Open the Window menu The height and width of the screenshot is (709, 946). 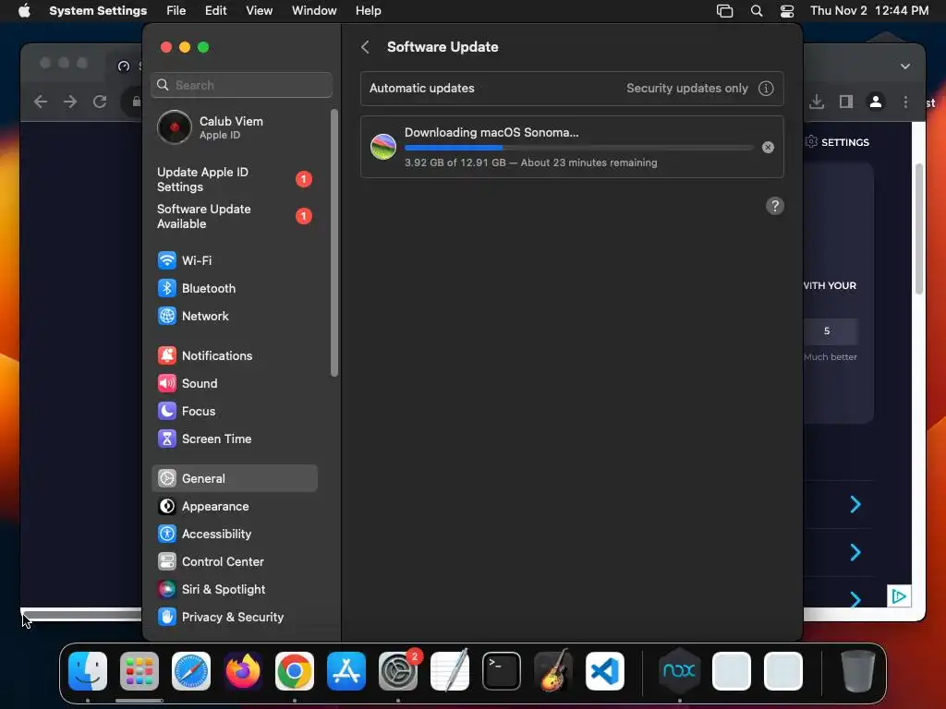(314, 11)
